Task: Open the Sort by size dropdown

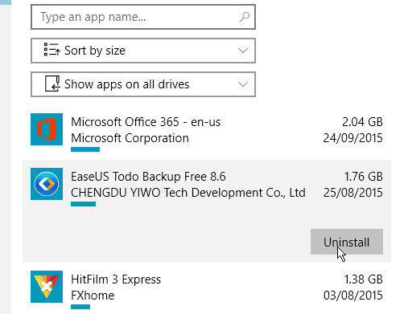Action: (x=143, y=51)
